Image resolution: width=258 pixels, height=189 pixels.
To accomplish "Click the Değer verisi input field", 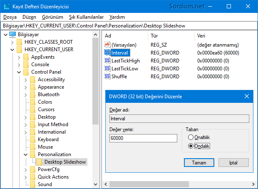I will [144, 138].
